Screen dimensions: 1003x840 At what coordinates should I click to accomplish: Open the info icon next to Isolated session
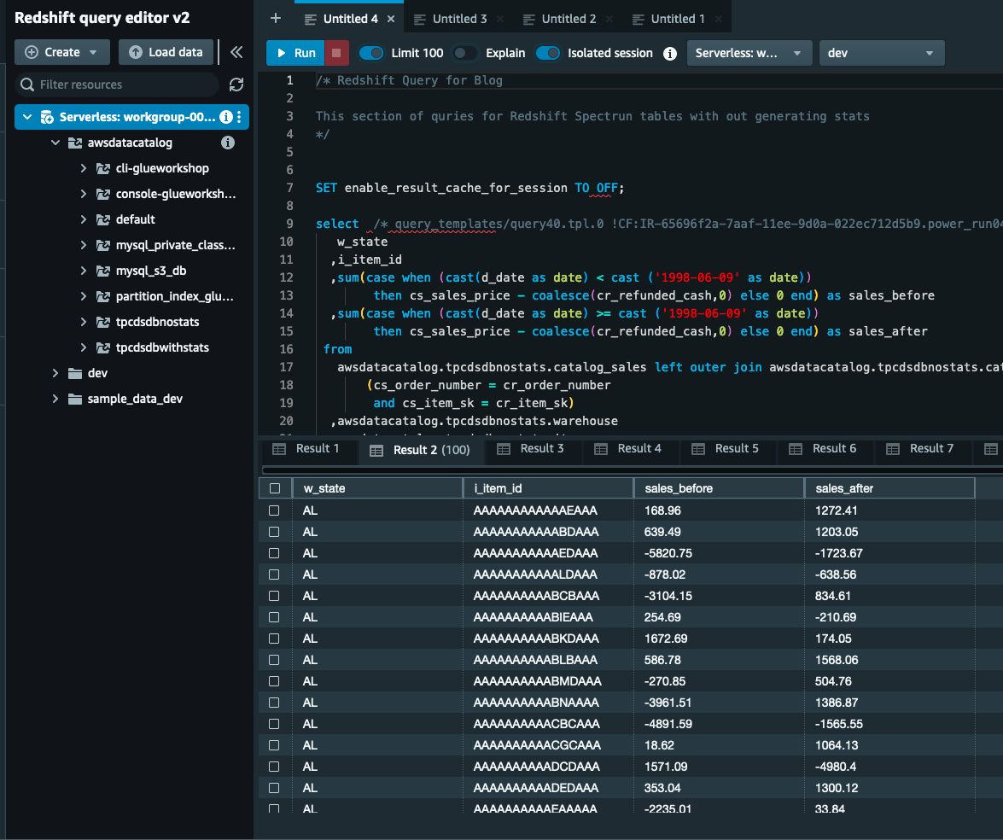pos(670,53)
